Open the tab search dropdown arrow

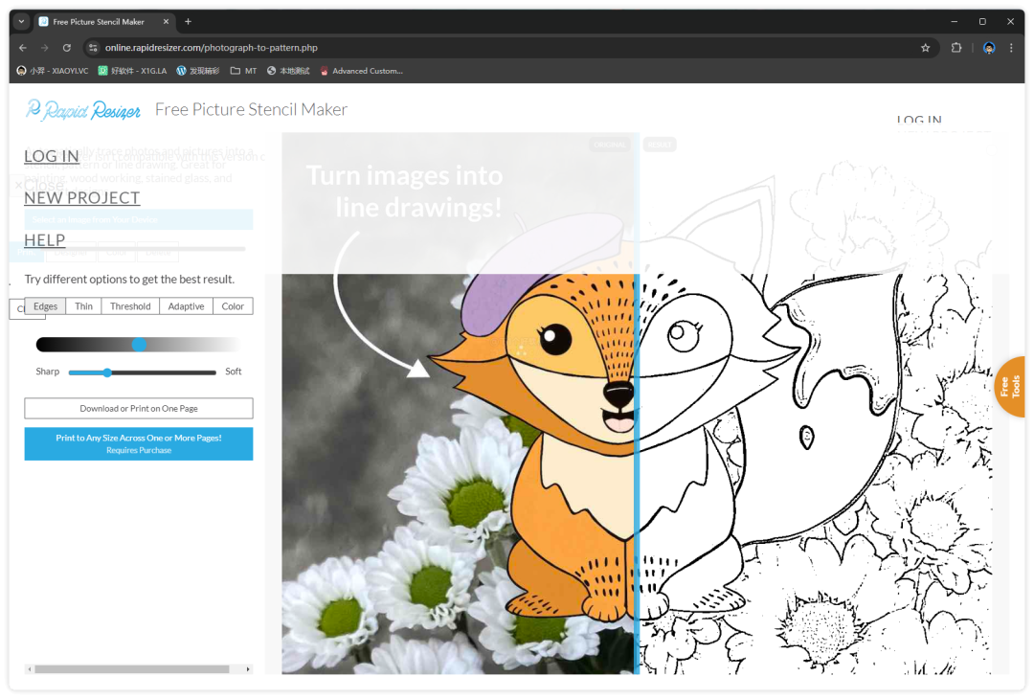point(22,22)
